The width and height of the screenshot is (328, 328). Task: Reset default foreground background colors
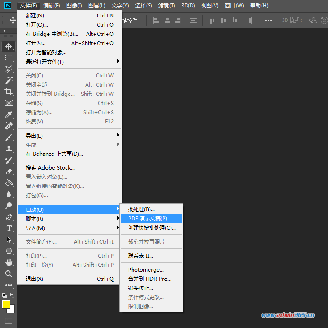point(4,295)
